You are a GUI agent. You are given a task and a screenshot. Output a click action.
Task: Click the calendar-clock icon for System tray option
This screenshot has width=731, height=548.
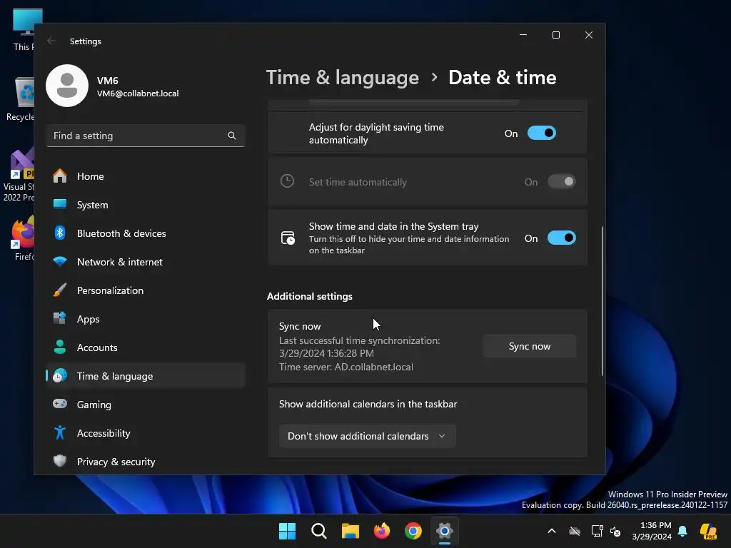click(x=288, y=238)
